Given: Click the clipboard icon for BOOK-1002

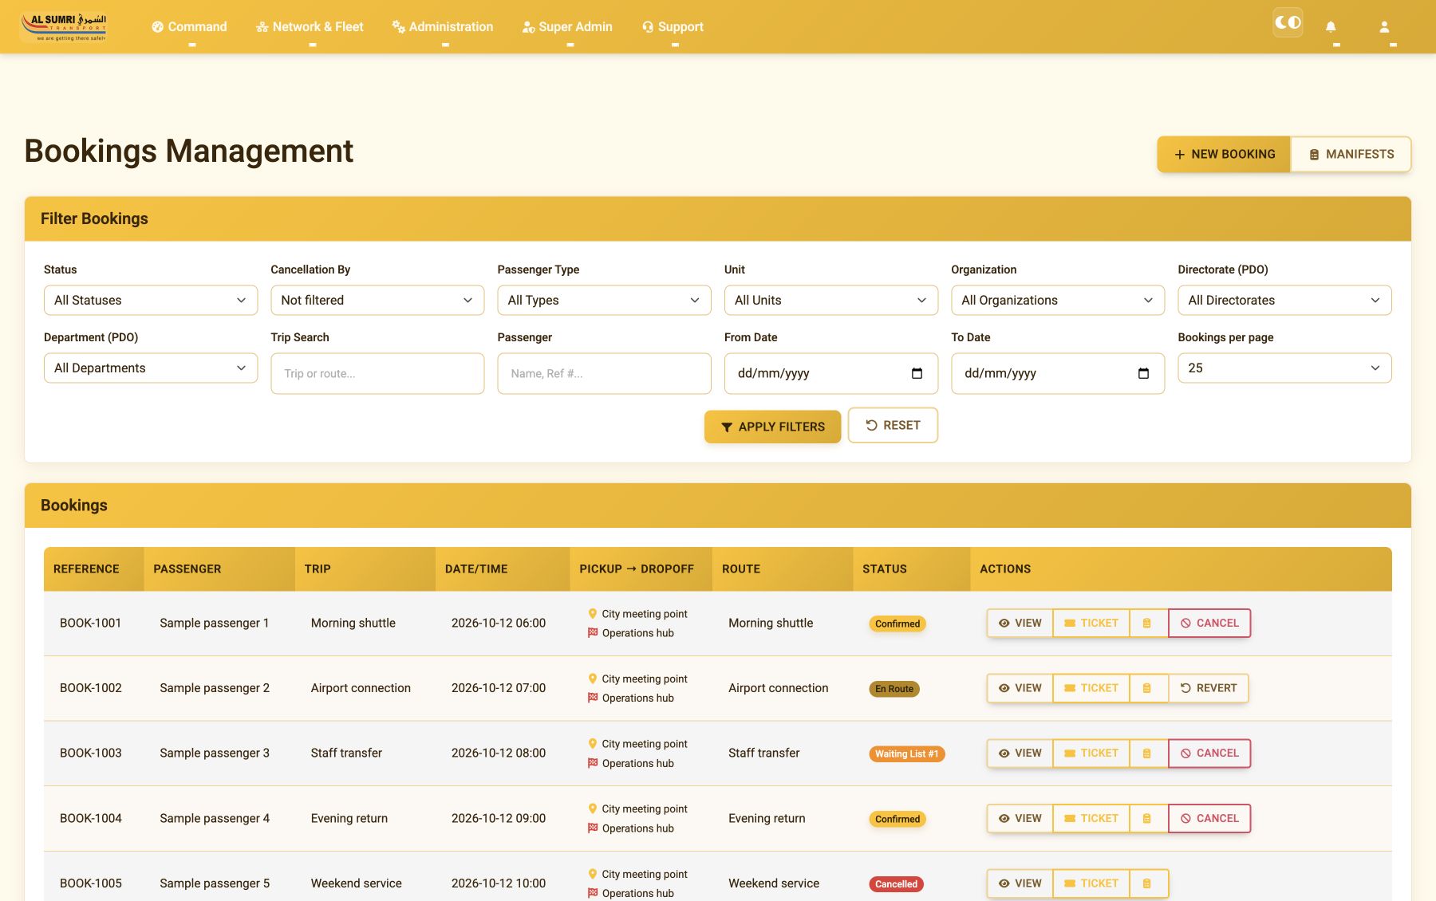Looking at the screenshot, I should pyautogui.click(x=1148, y=688).
